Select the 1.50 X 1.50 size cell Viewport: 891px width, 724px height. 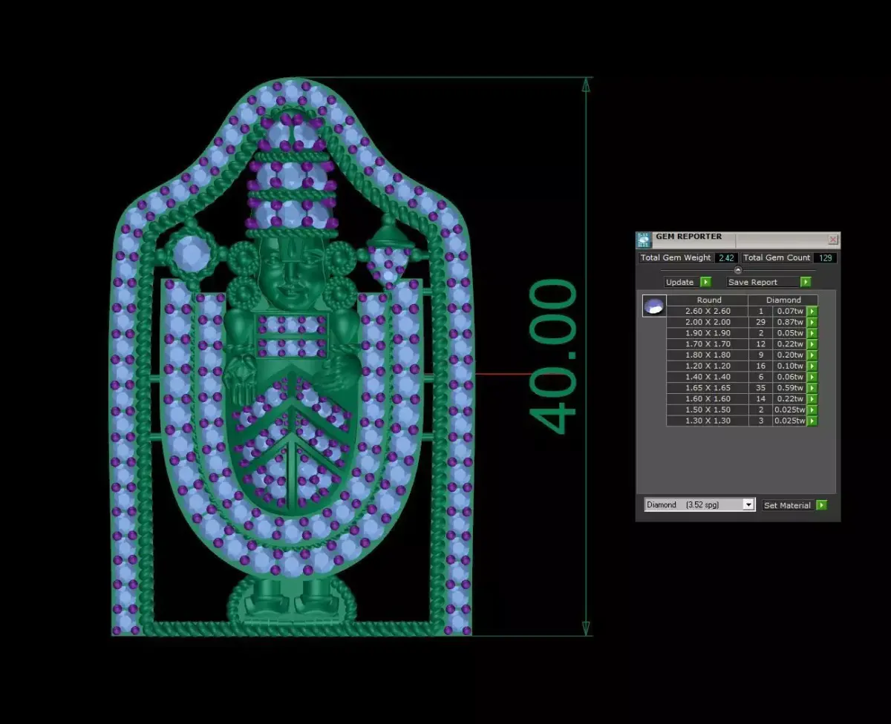pos(708,409)
